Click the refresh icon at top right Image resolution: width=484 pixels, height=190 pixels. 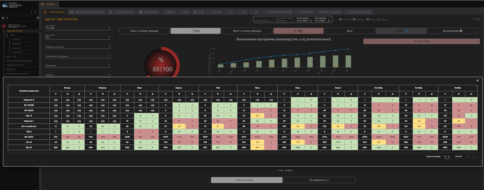click(x=474, y=19)
